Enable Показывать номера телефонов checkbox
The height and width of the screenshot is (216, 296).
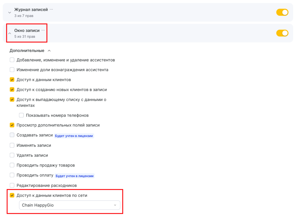[21, 115]
